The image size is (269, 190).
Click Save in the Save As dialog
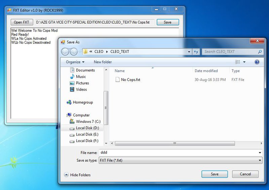coord(215,174)
